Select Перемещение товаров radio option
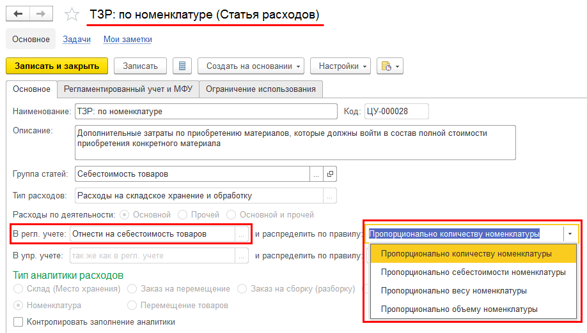Image resolution: width=587 pixels, height=333 pixels. [132, 306]
